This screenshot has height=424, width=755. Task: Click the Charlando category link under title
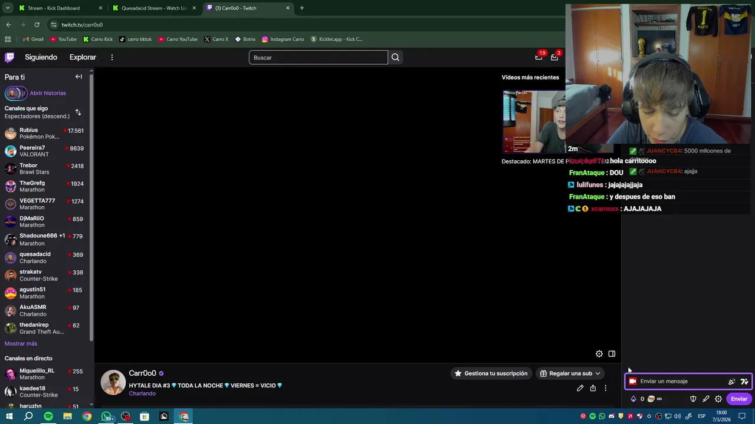pos(142,393)
